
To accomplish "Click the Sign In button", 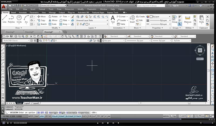I will coord(174,6).
